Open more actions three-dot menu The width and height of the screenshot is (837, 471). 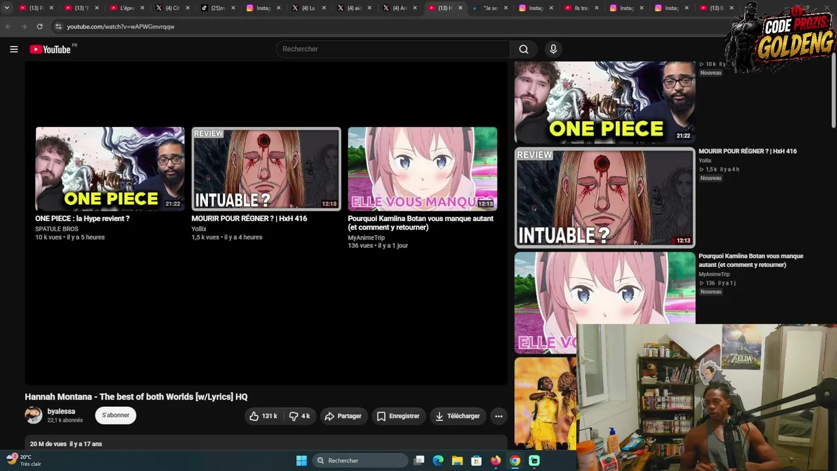(x=499, y=416)
